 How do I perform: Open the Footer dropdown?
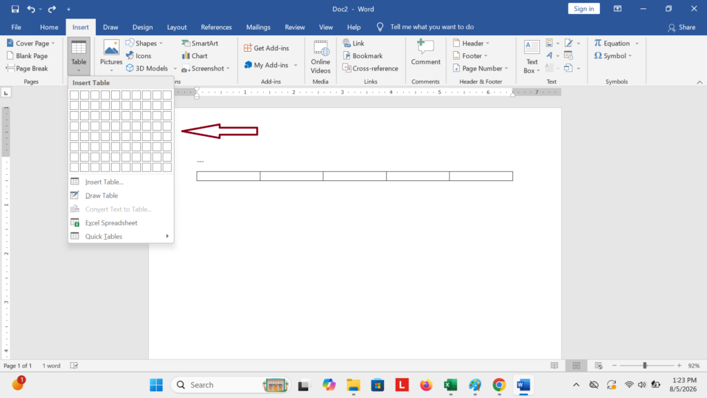click(470, 56)
